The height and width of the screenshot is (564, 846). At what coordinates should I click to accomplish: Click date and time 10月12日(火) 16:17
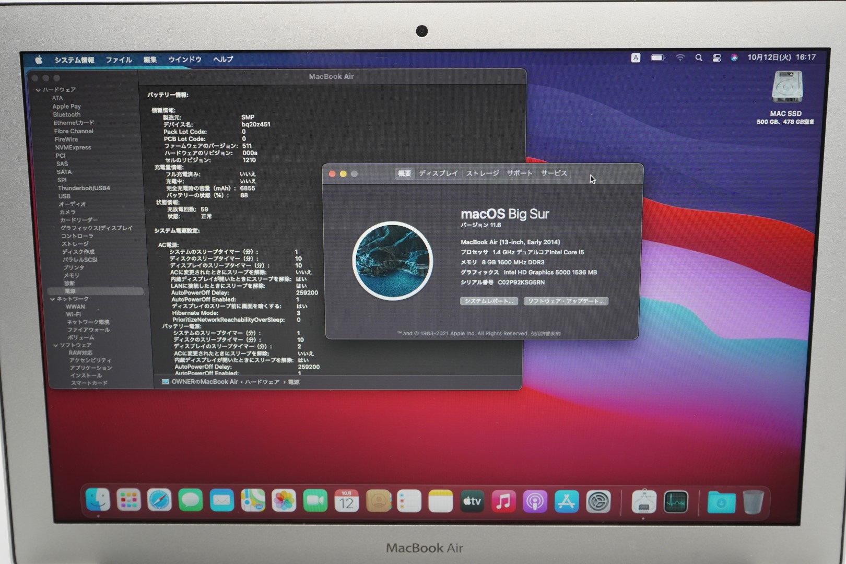click(781, 57)
